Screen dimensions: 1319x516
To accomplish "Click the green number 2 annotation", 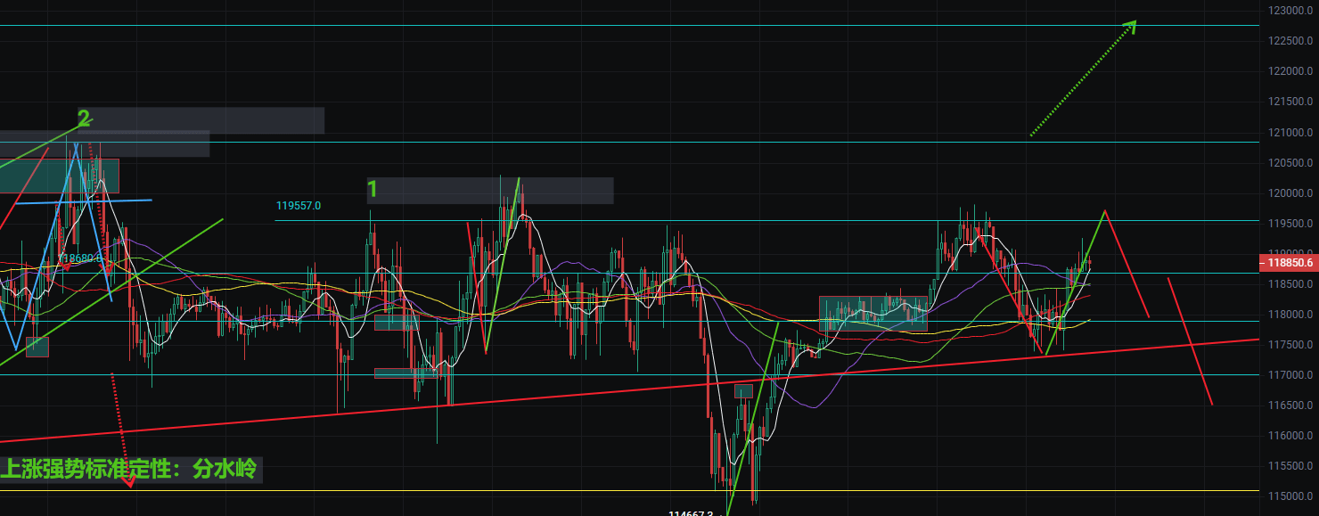I will click(x=84, y=119).
